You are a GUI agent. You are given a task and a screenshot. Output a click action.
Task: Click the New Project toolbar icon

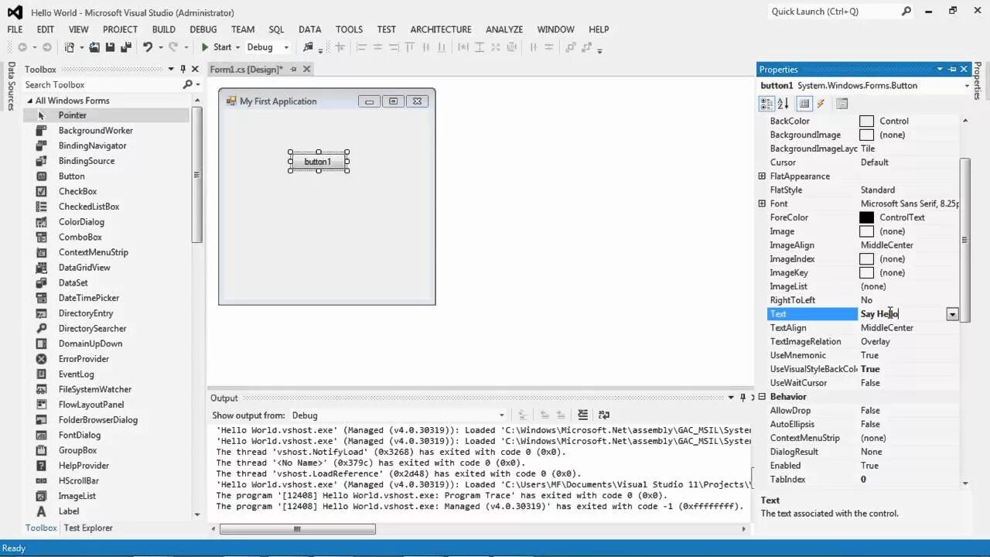coord(70,47)
